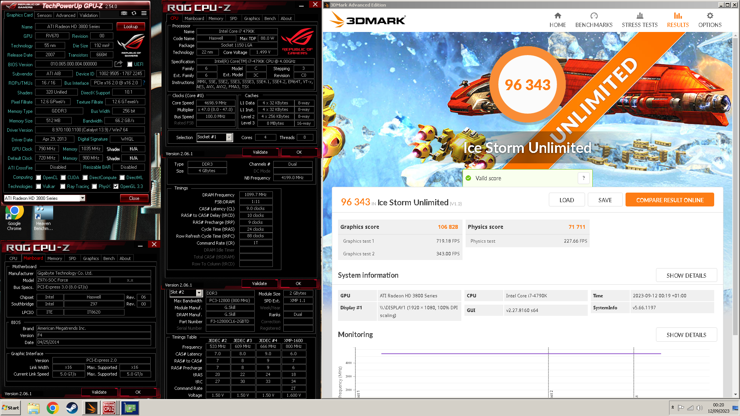740x416 pixels.
Task: Open Windows Explorer from the taskbar
Action: click(x=34, y=408)
